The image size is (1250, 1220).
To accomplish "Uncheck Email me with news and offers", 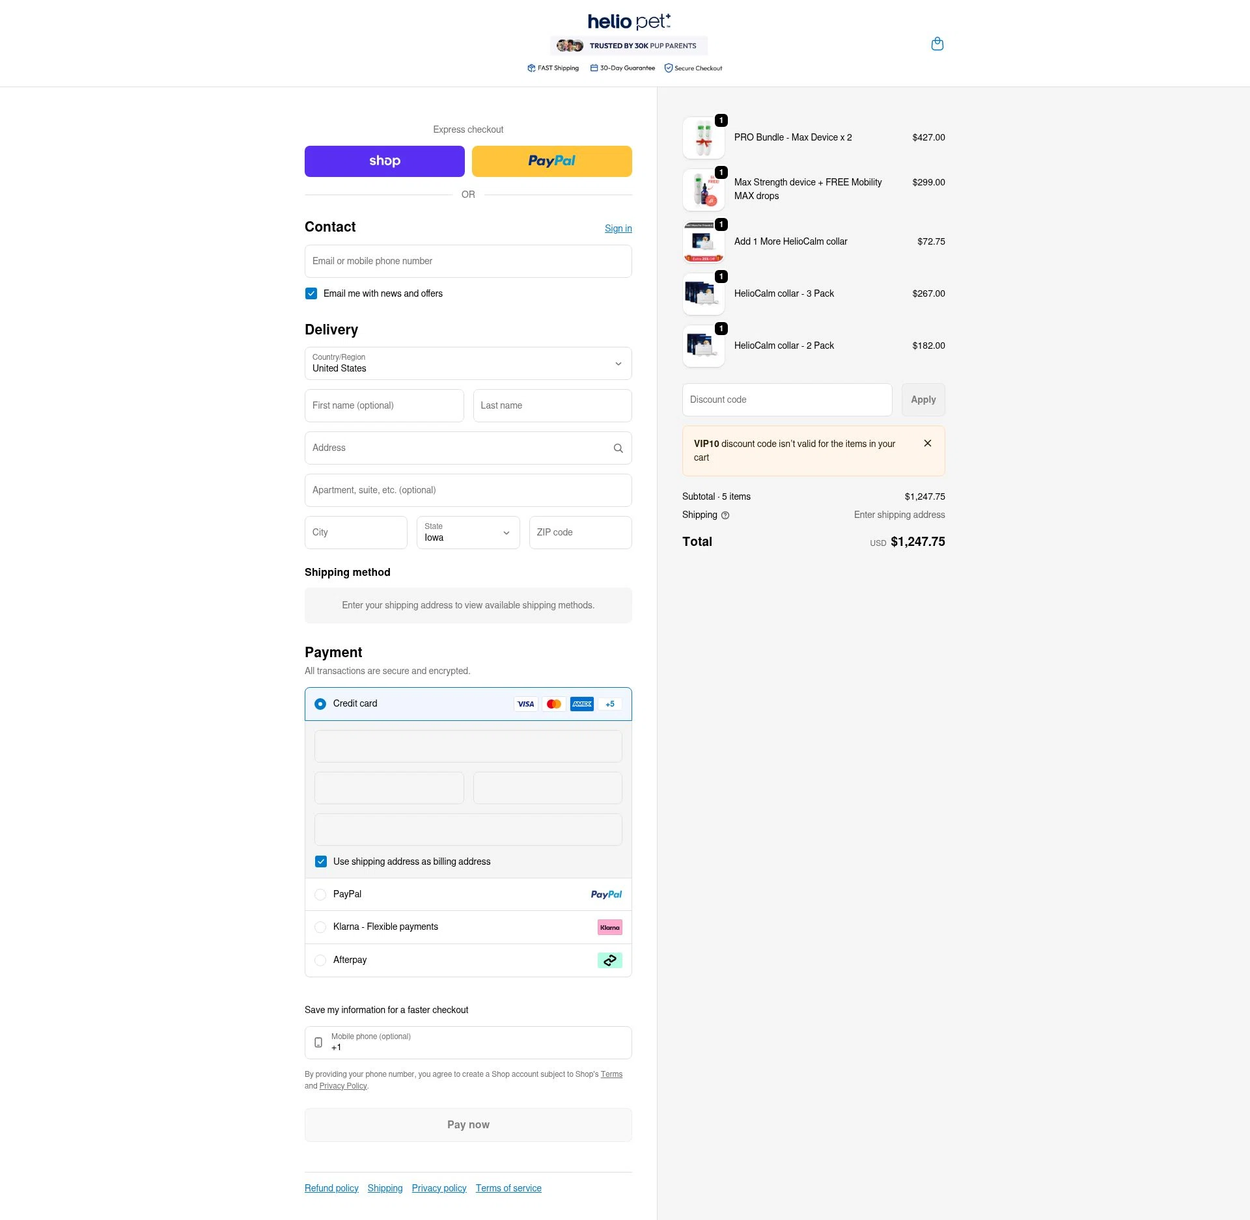I will [x=311, y=293].
